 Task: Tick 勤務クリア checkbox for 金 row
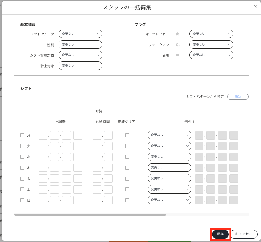pos(127,179)
